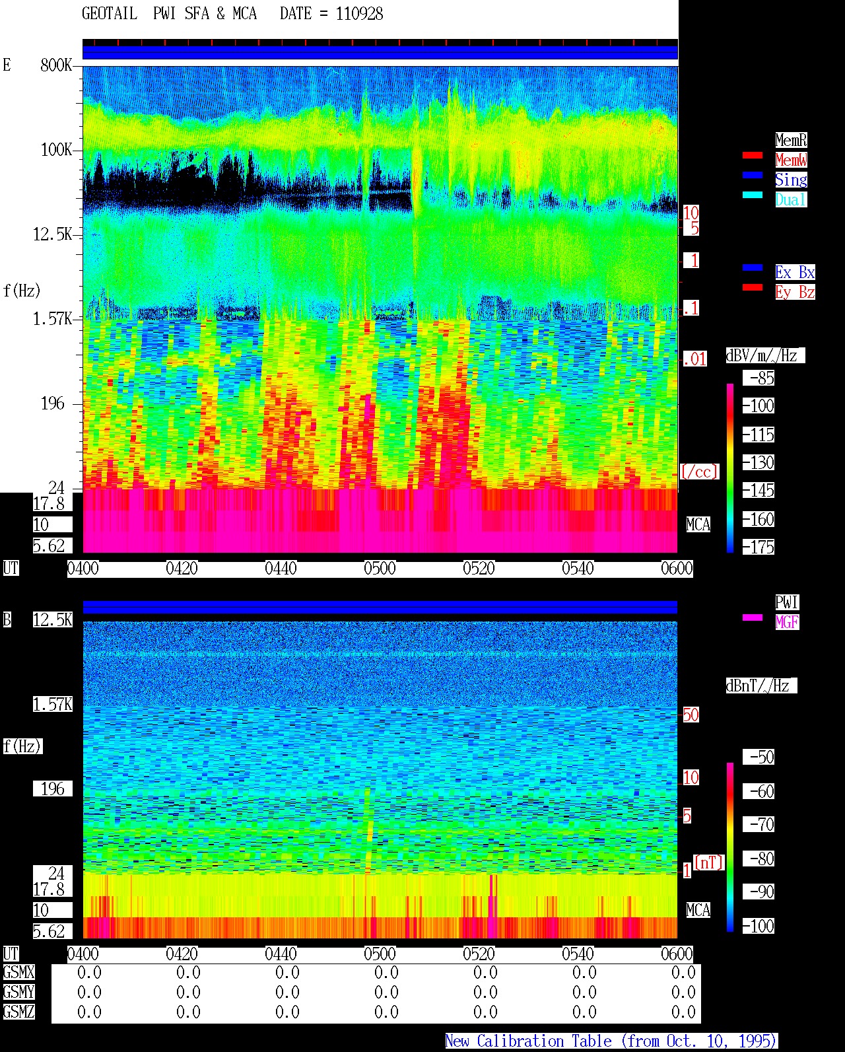The width and height of the screenshot is (845, 1052).
Task: Click the red Ey Bz legend swatch
Action: (x=753, y=287)
